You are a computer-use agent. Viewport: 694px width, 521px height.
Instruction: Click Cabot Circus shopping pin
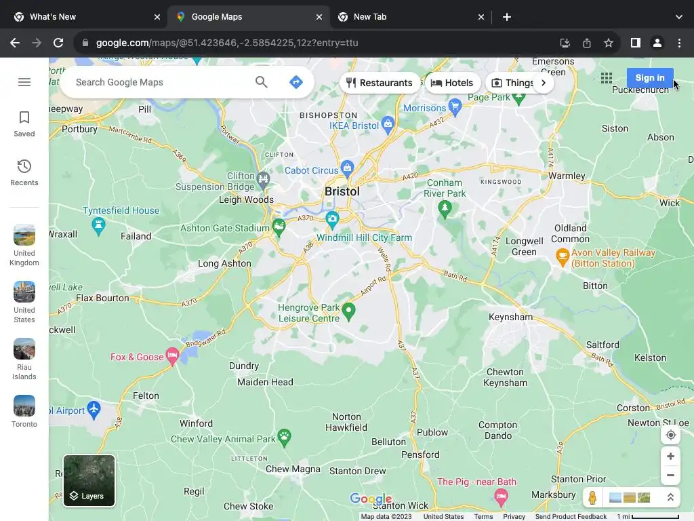tap(348, 170)
